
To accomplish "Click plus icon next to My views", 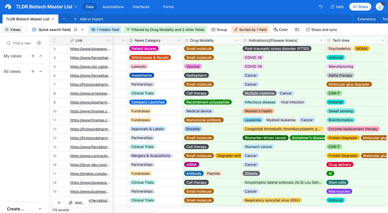I will [33, 56].
